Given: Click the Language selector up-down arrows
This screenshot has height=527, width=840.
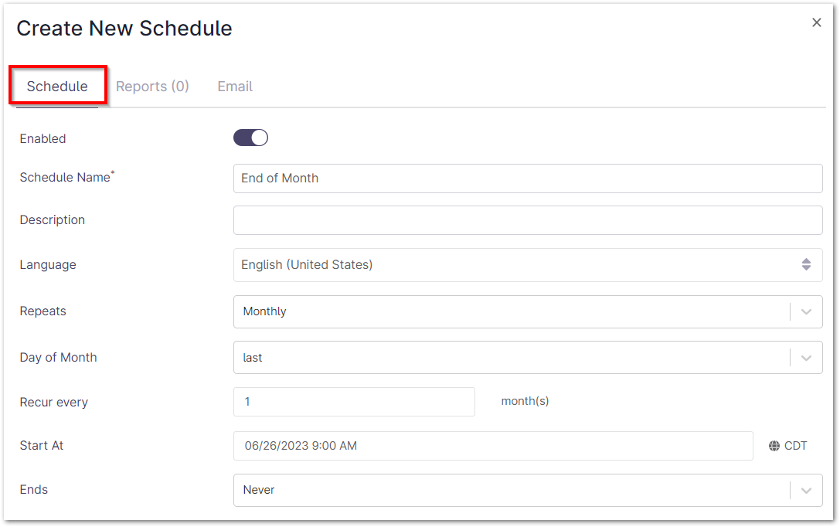Looking at the screenshot, I should point(806,264).
